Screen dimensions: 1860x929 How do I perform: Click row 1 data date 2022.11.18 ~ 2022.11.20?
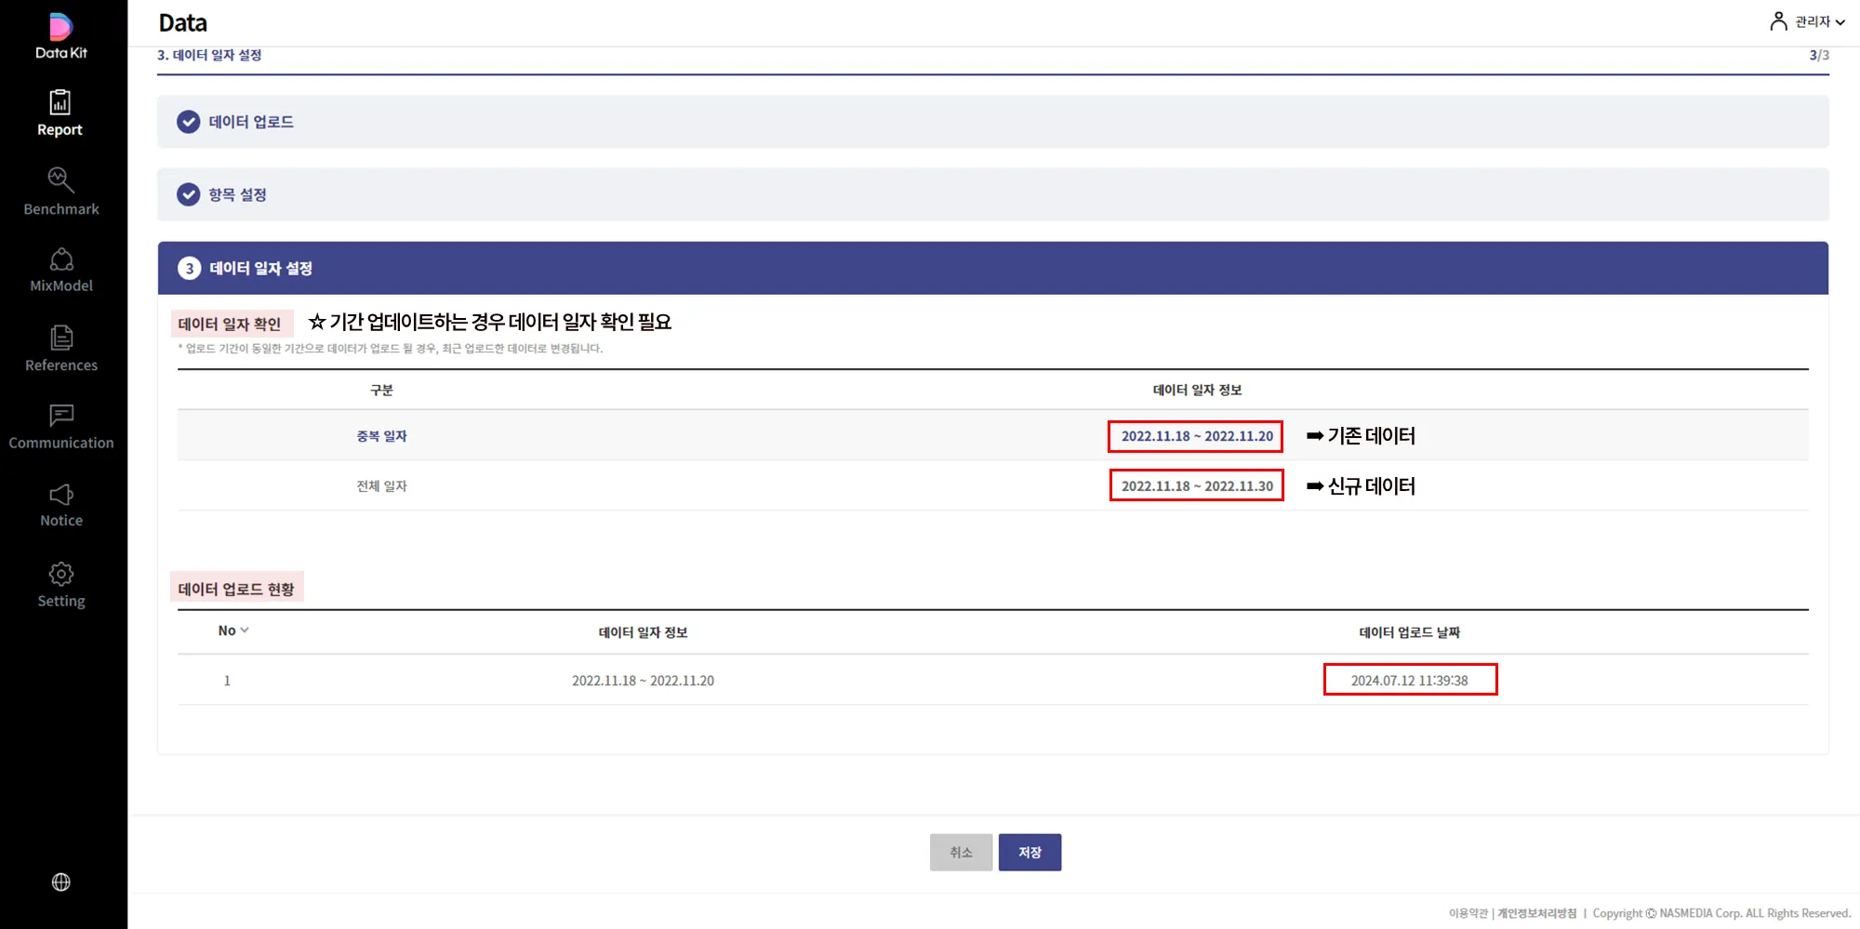(x=643, y=681)
